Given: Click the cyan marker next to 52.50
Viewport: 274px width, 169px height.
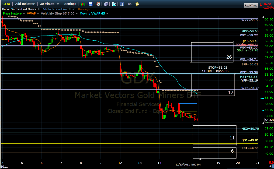Looking at the screenshot, I should [x=262, y=110].
